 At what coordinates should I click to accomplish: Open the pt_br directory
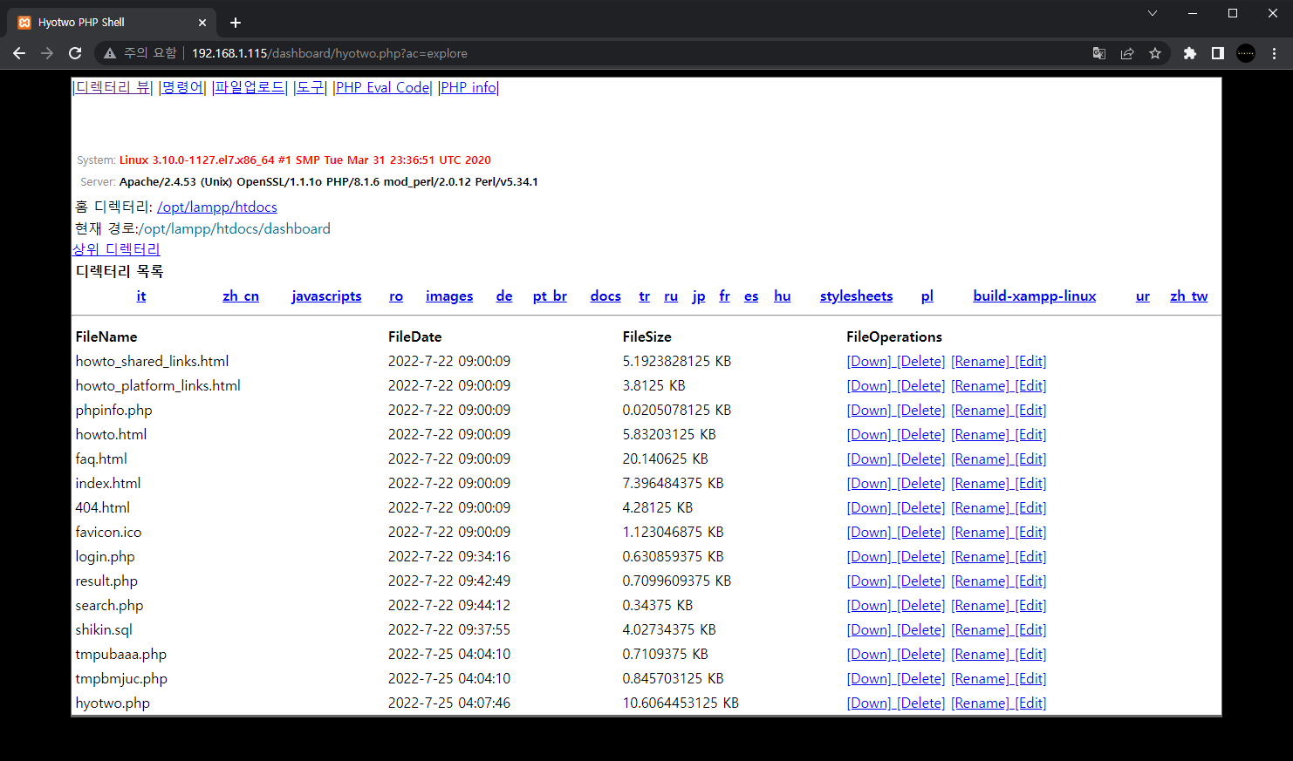click(x=550, y=296)
